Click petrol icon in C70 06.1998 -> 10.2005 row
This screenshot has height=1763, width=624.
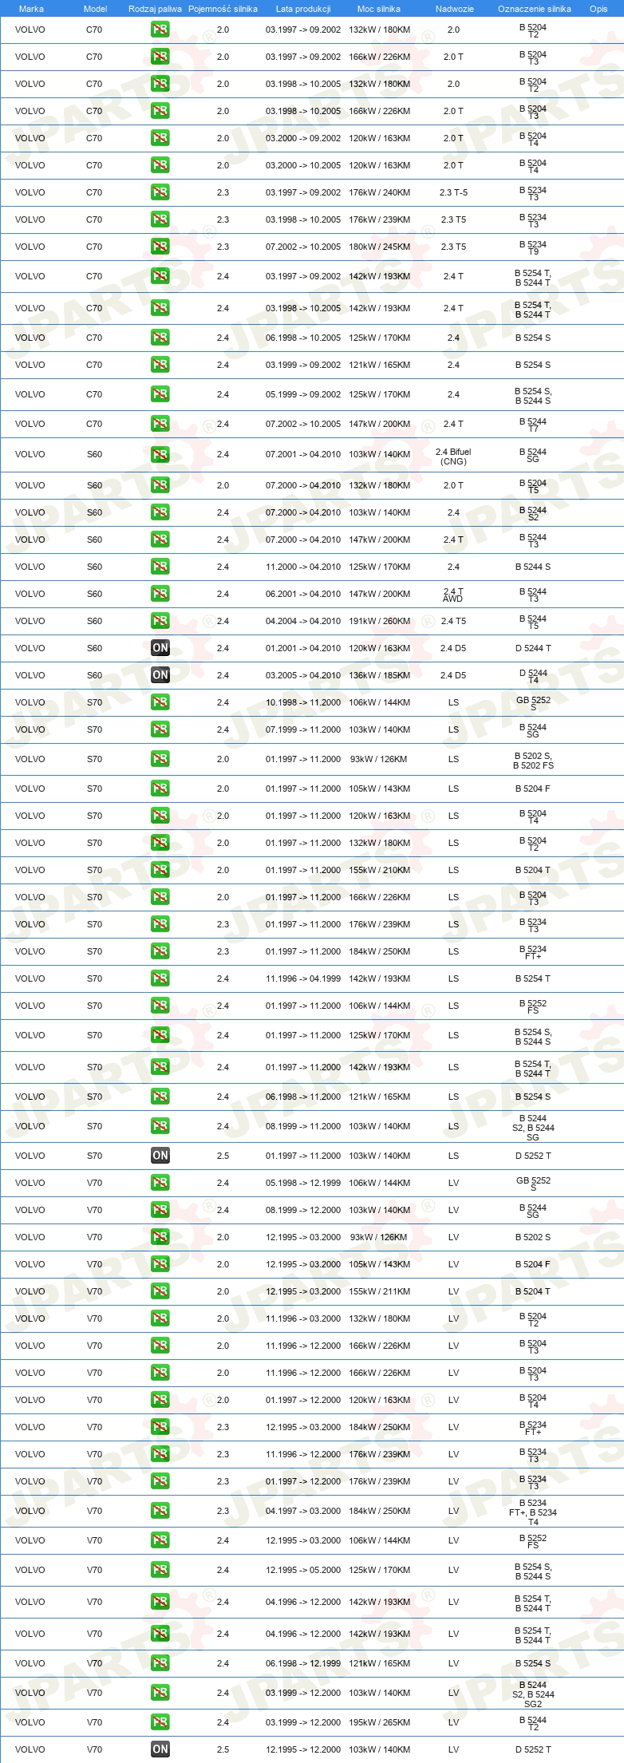pos(160,338)
